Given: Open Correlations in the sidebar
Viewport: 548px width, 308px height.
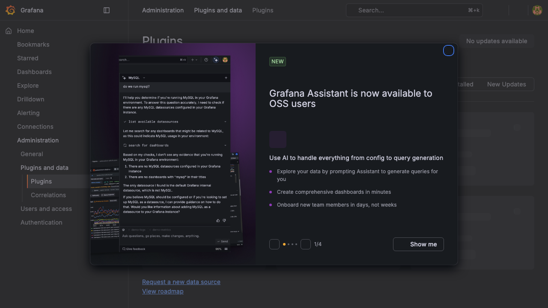Looking at the screenshot, I should (48, 195).
